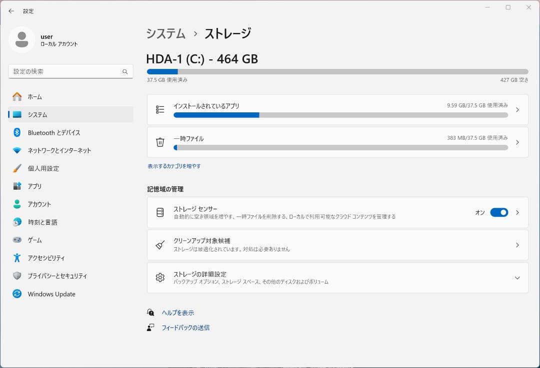This screenshot has height=368, width=540.
Task: Open the 一時ファイル details chevron
Action: (x=517, y=142)
